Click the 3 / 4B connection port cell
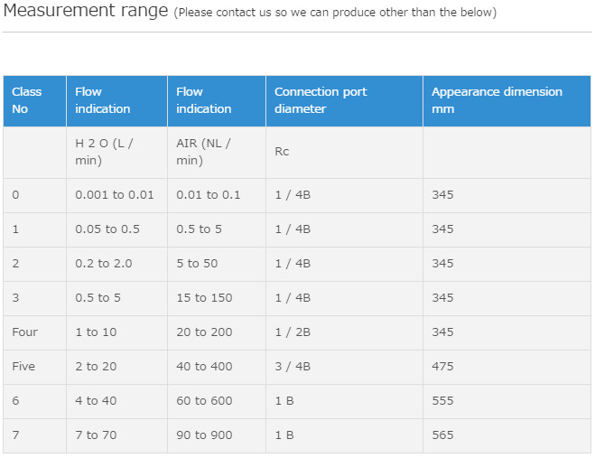This screenshot has width=595, height=458. point(293,367)
